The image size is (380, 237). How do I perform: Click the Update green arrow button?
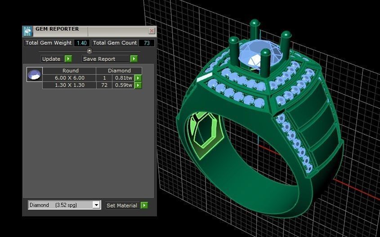[x=68, y=59]
